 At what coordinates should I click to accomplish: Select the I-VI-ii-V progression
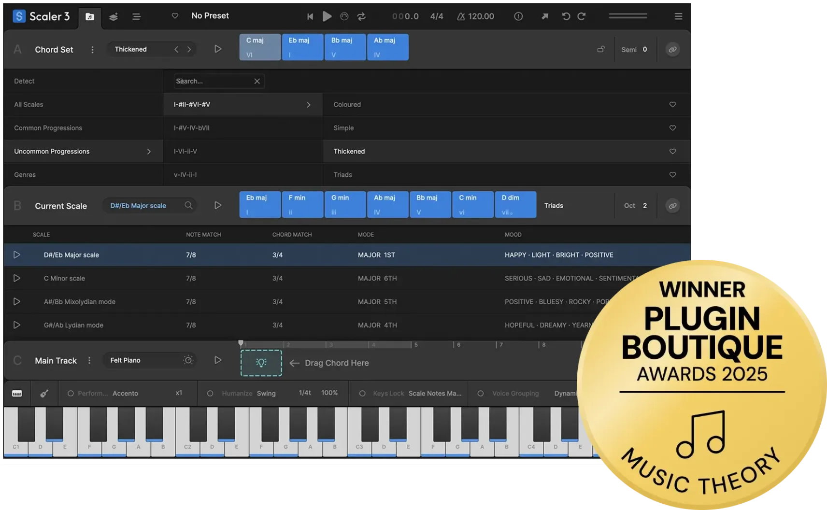(243, 151)
